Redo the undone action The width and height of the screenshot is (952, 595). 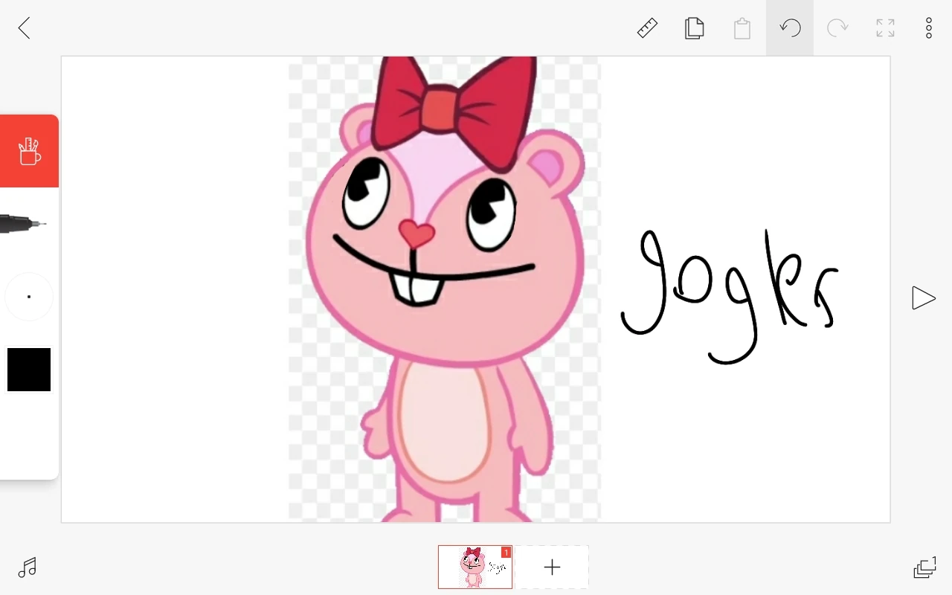(x=837, y=28)
